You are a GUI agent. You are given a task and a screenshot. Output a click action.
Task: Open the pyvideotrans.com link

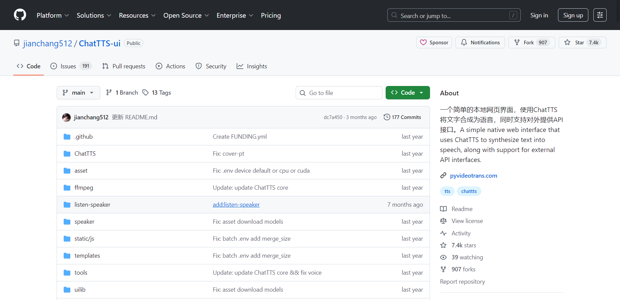[x=473, y=176]
